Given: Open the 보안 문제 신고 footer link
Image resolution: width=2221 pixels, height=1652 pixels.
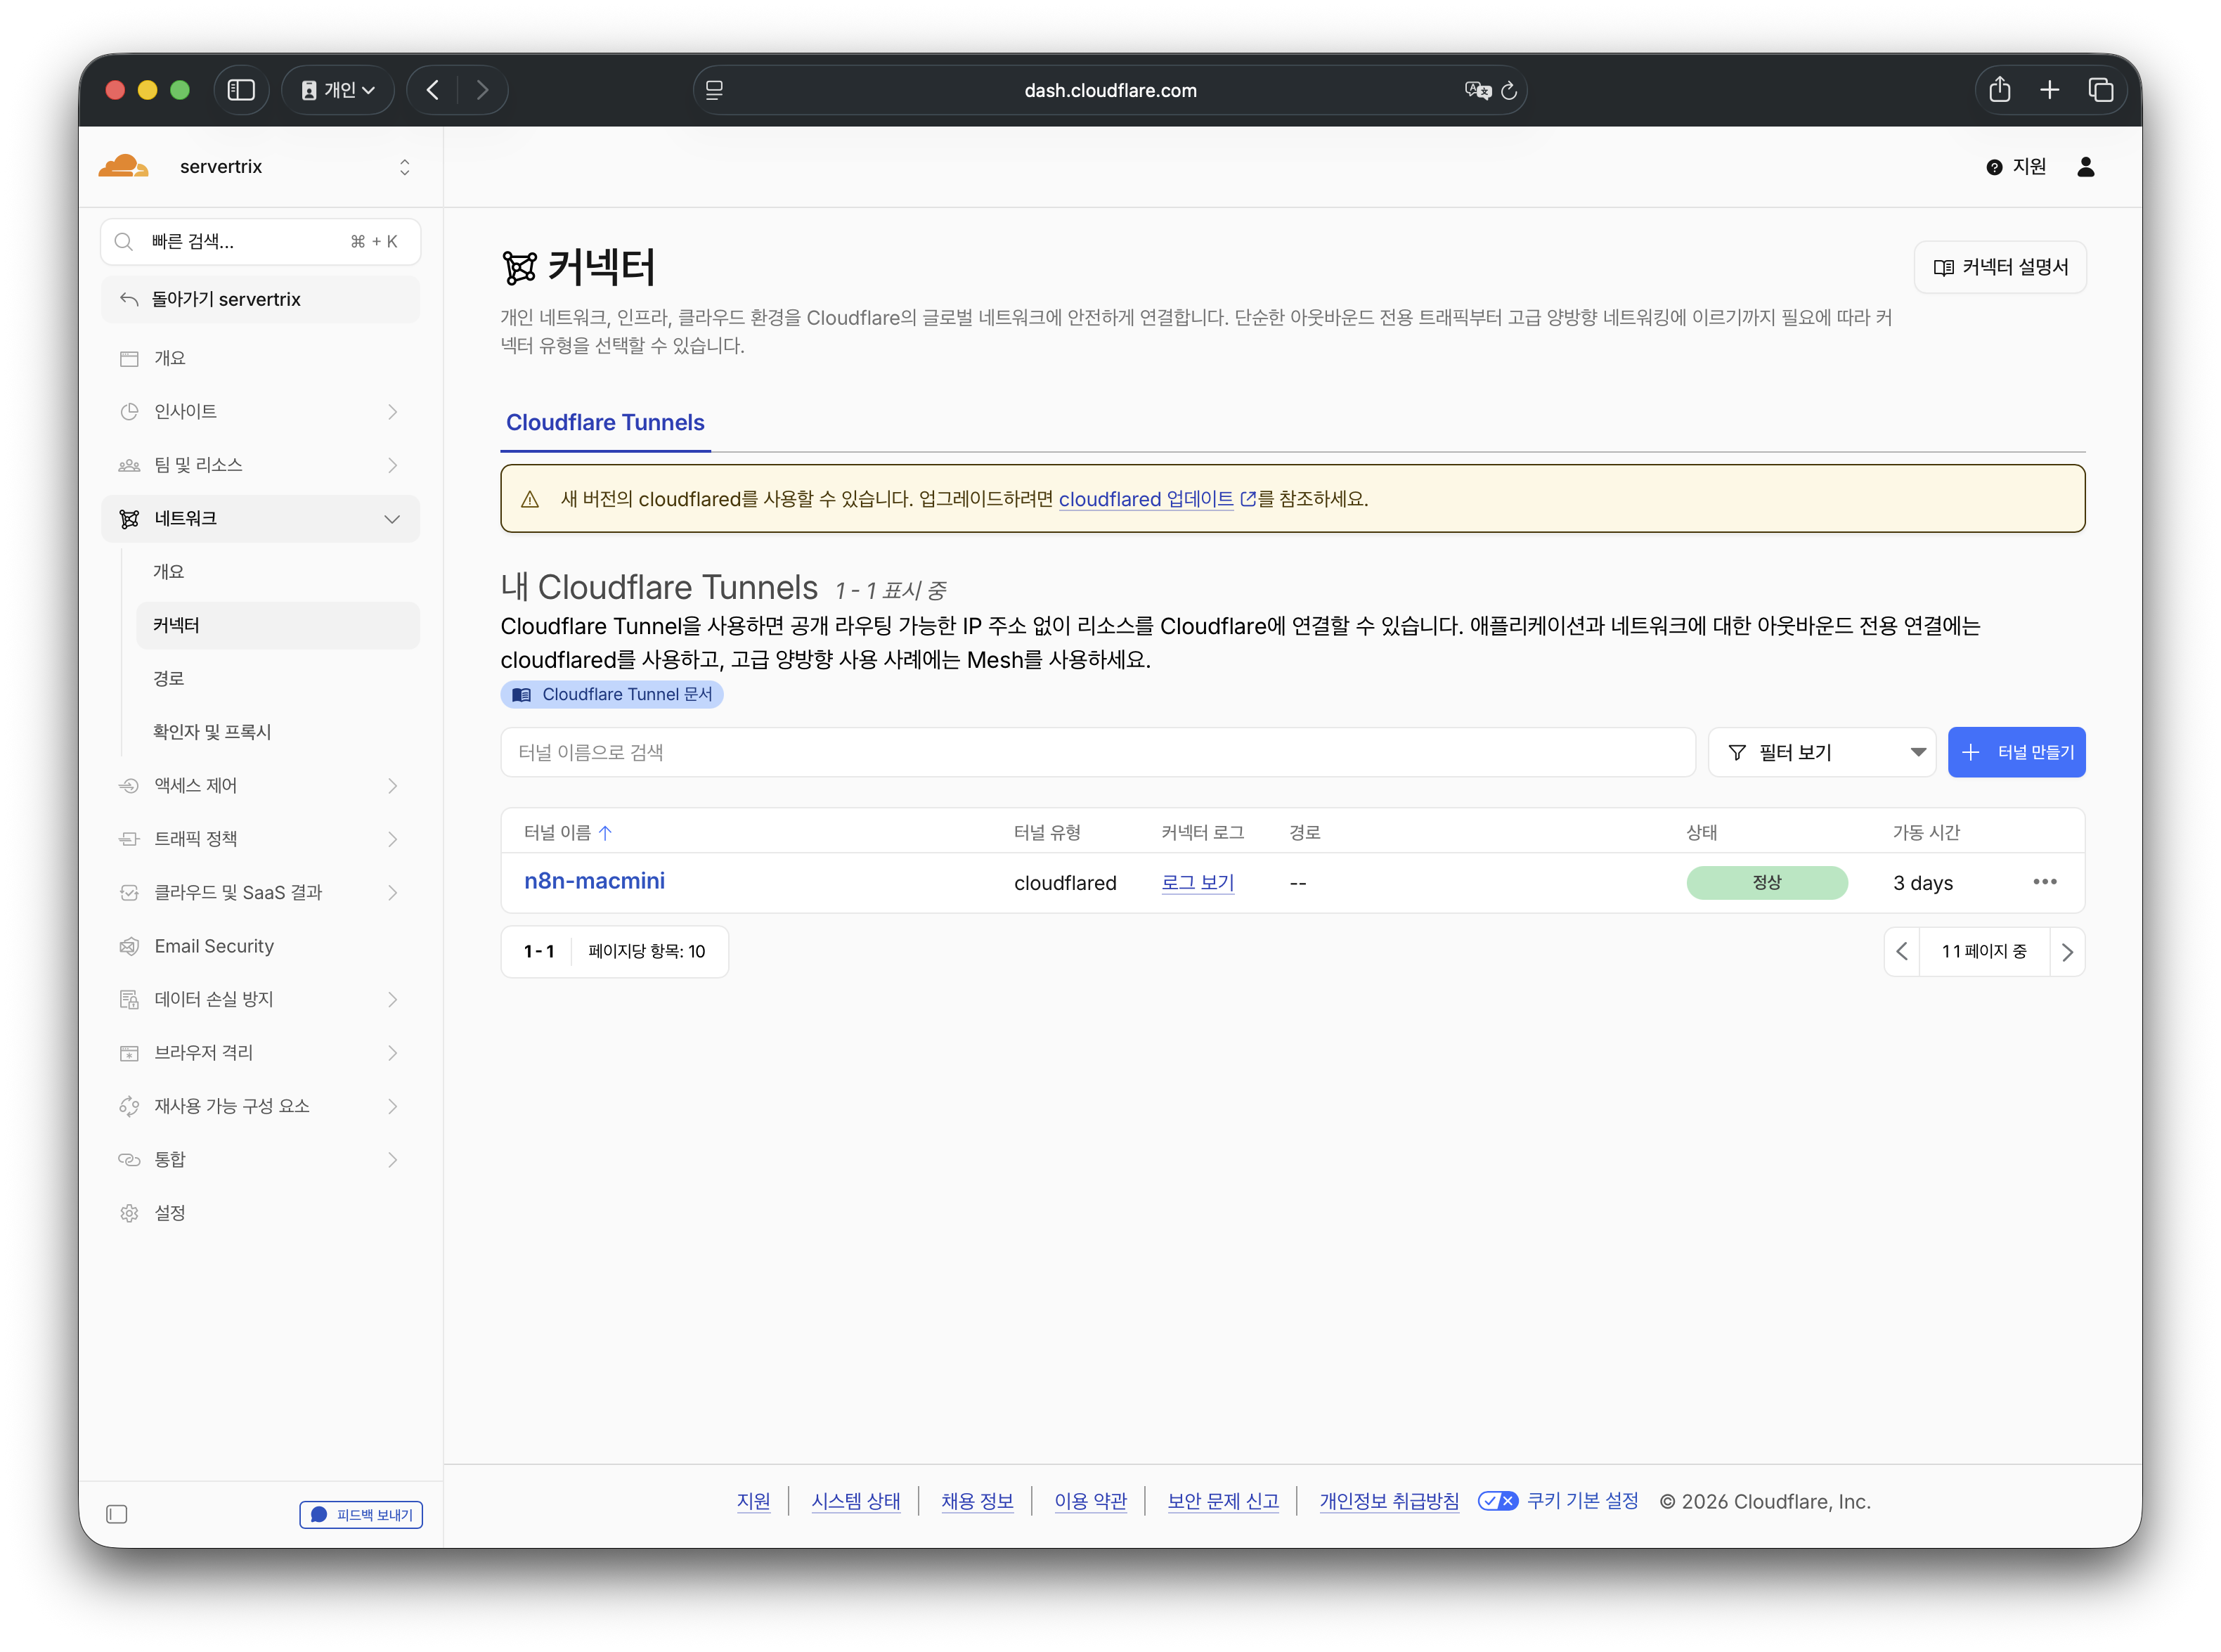Looking at the screenshot, I should click(x=1222, y=1501).
